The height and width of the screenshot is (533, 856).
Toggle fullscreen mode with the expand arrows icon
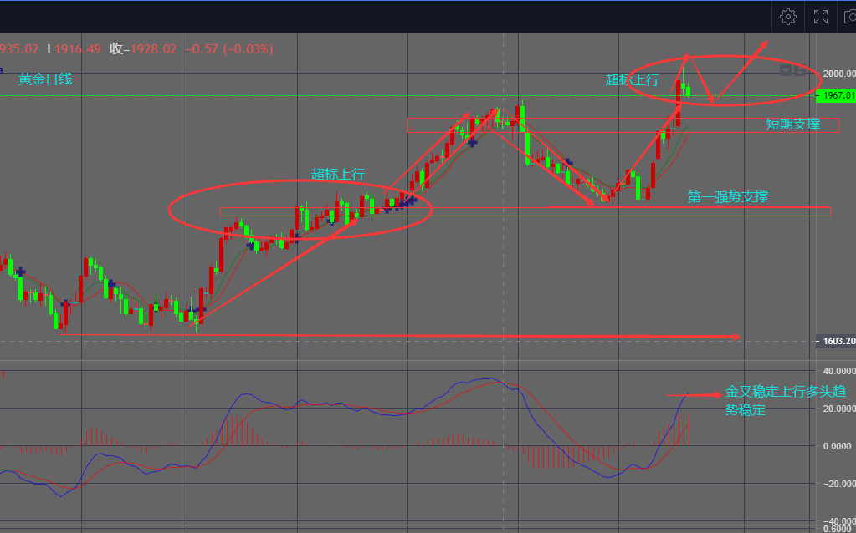coord(821,17)
